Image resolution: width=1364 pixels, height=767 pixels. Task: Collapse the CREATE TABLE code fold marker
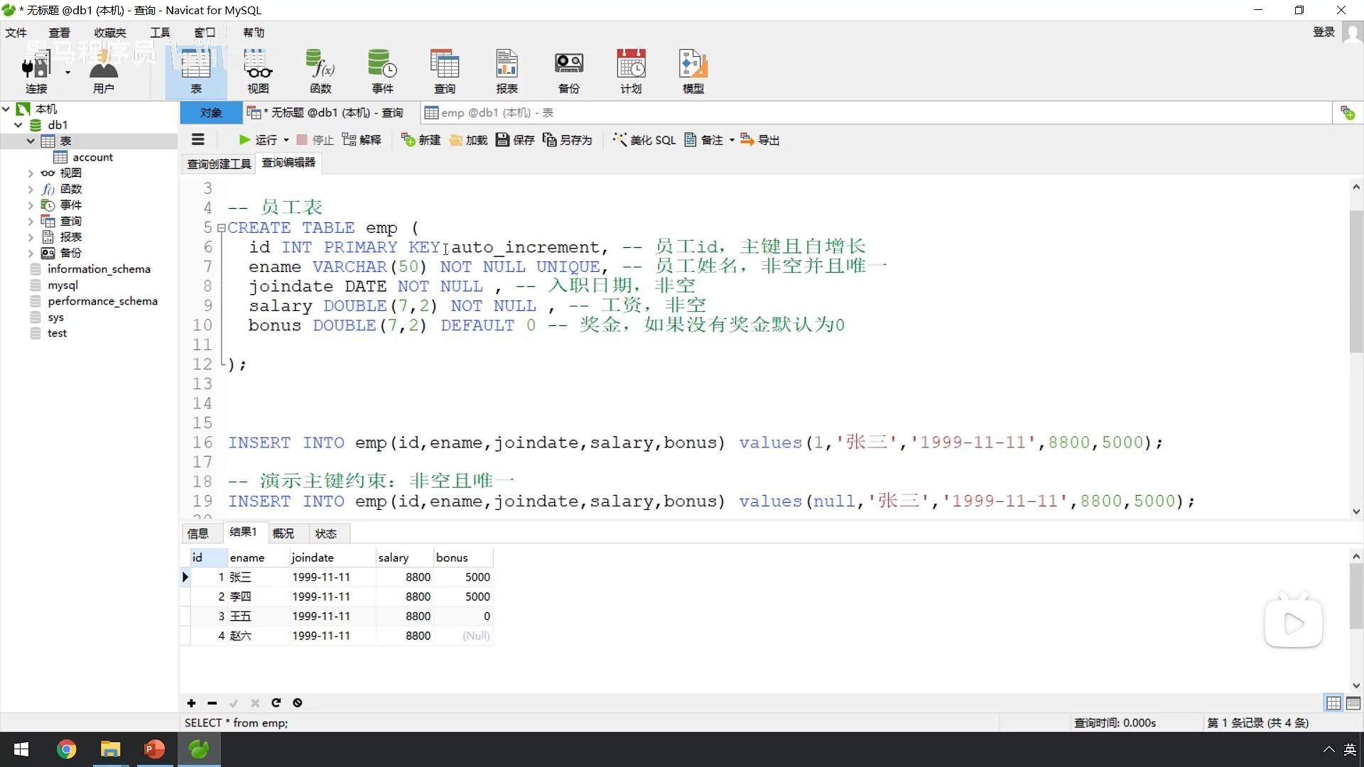[x=222, y=228]
